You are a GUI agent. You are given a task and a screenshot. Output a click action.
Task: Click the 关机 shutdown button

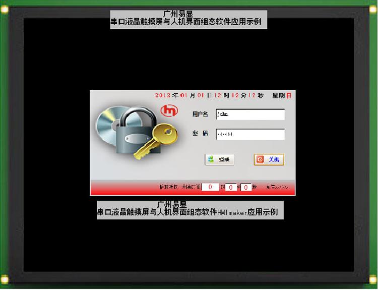(269, 159)
